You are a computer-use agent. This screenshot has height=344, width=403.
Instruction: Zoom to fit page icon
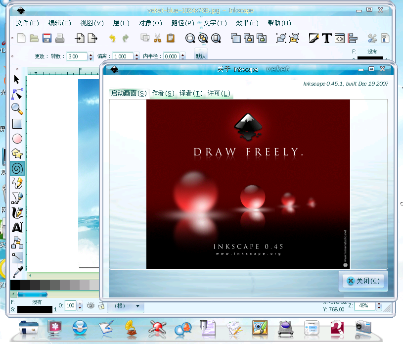(216, 38)
